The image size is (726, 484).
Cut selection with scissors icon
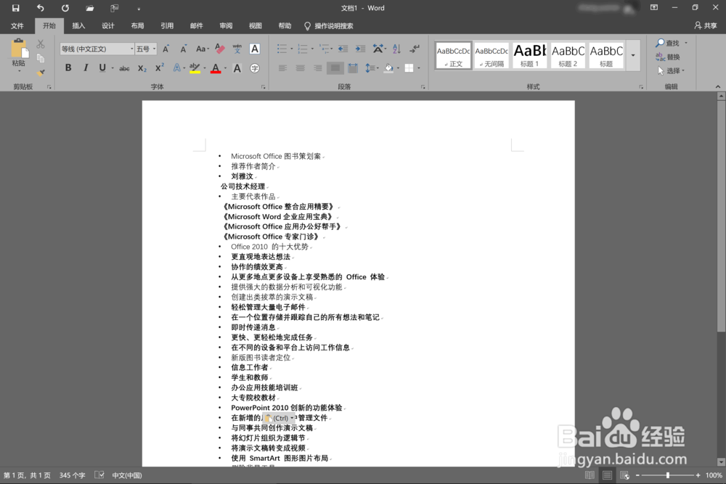41,44
